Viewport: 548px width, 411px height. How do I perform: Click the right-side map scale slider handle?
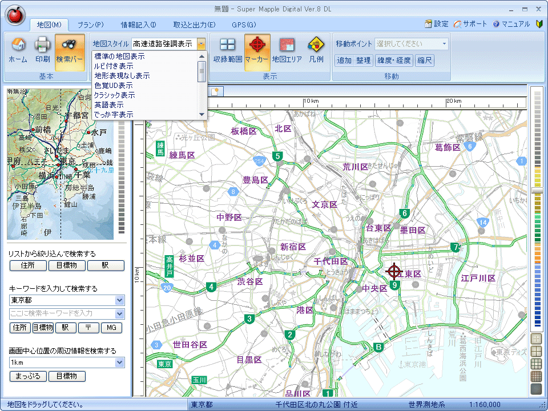coord(537,191)
